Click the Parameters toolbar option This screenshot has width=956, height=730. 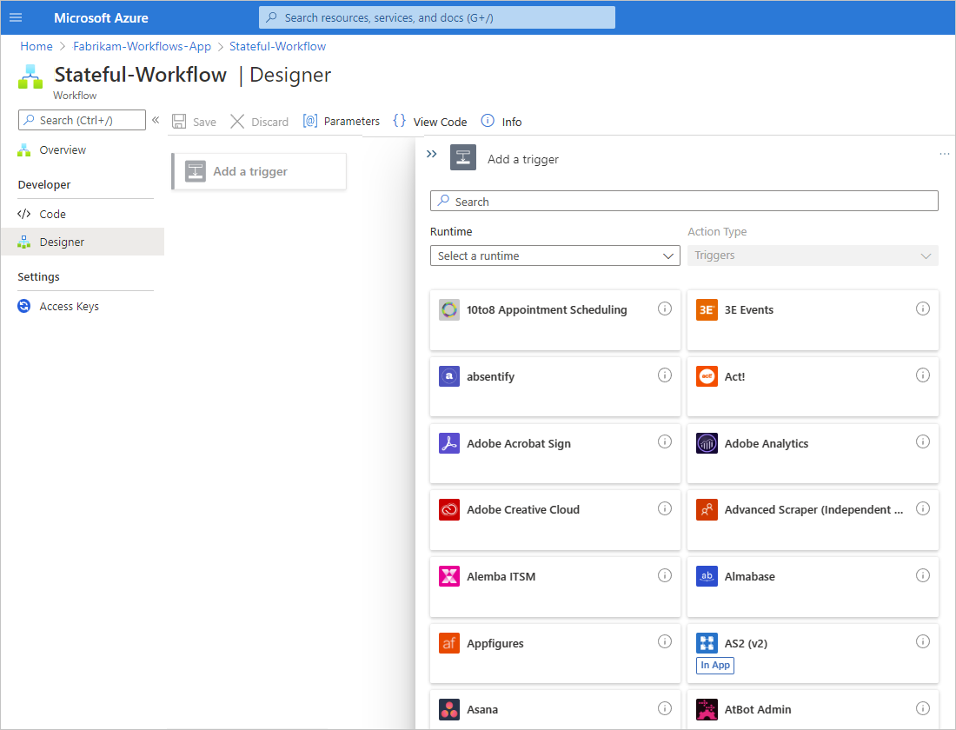coord(341,121)
